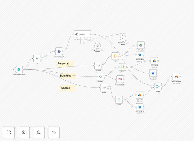
Task: Select the Personal sticky note
Action: (65, 64)
